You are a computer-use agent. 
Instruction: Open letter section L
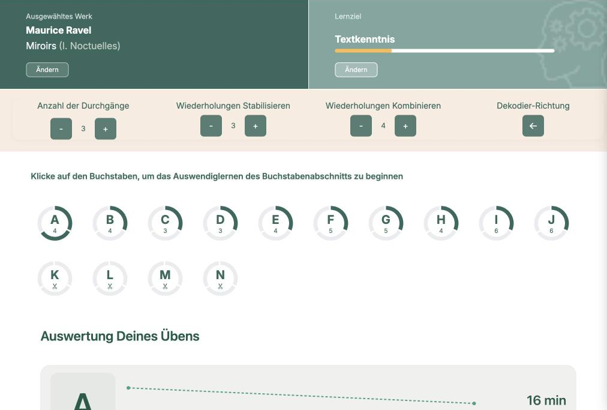coord(110,279)
